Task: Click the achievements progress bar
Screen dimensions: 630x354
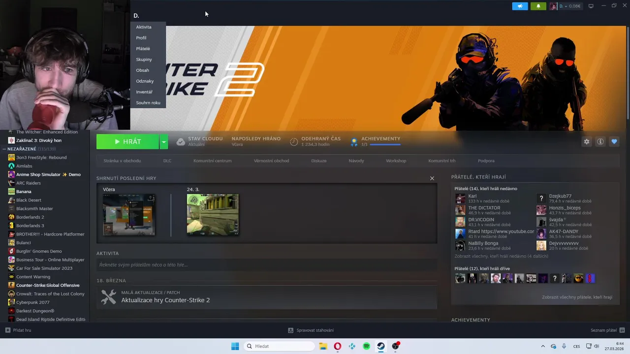Action: [385, 145]
